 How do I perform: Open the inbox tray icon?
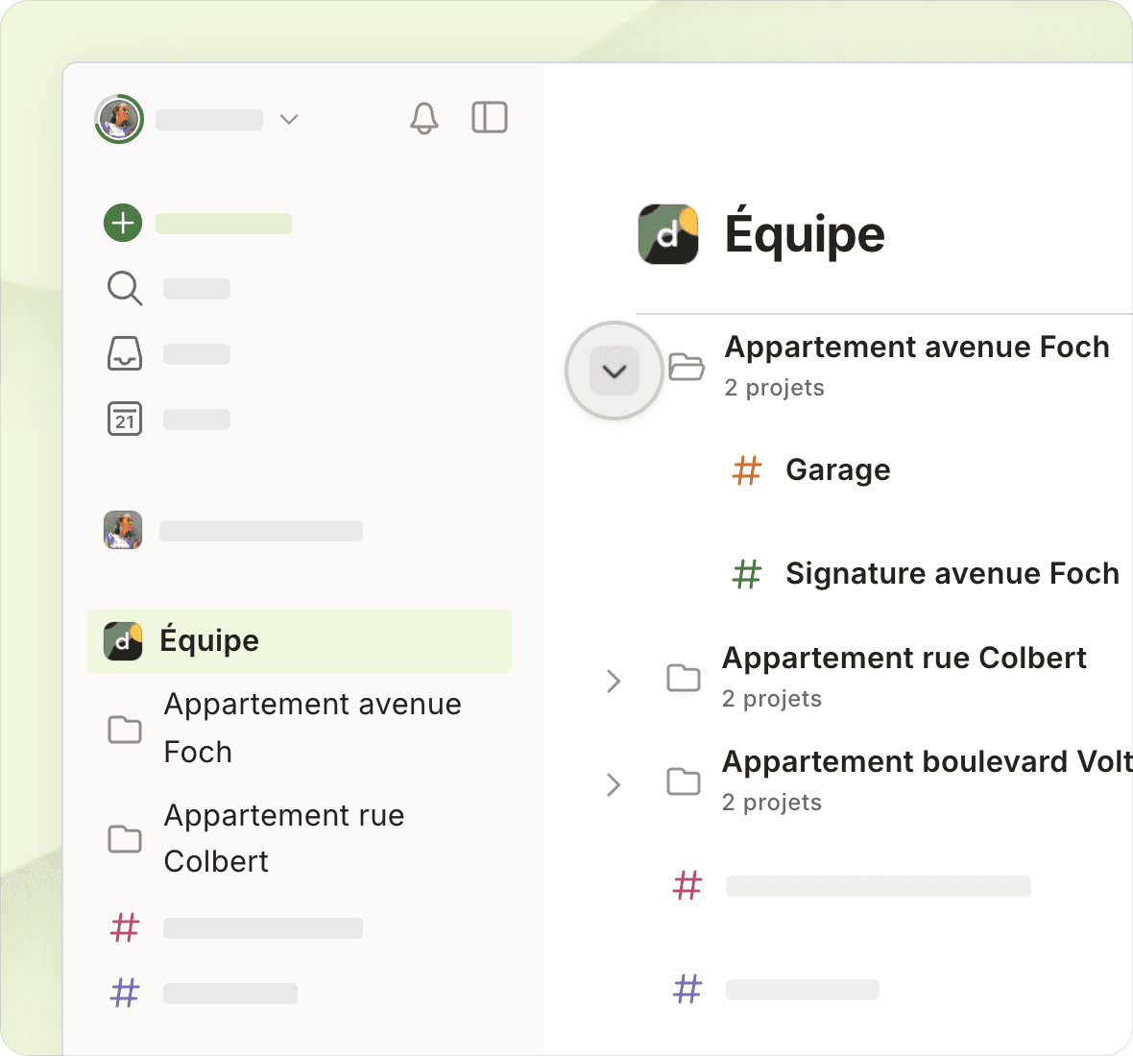tap(124, 353)
